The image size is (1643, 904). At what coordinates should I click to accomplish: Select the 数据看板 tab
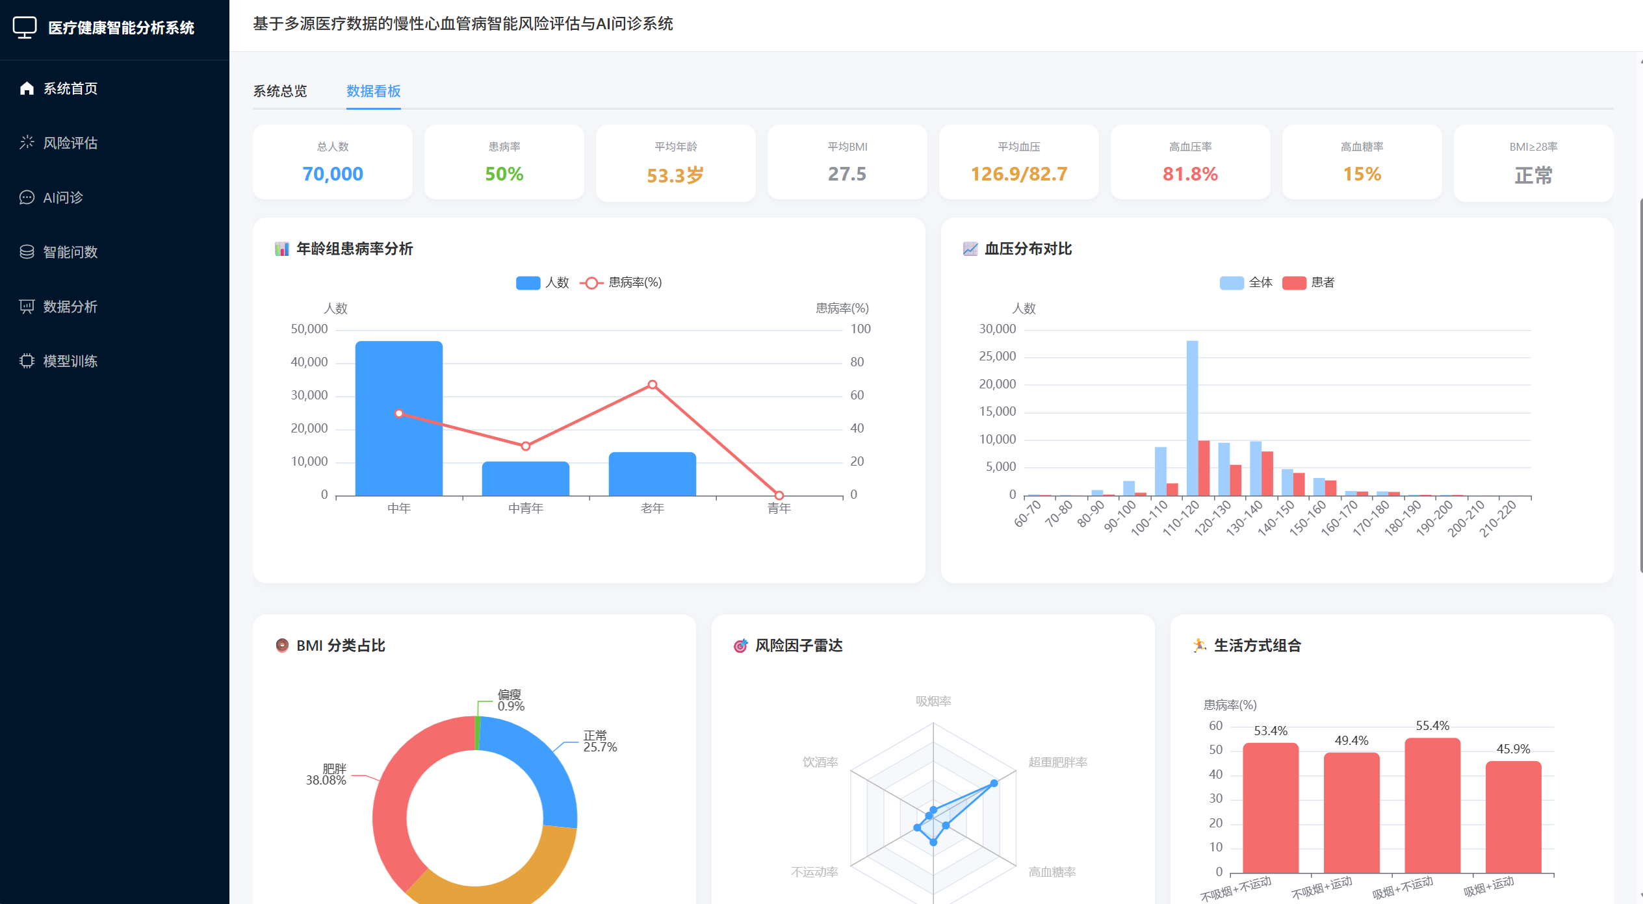click(374, 91)
